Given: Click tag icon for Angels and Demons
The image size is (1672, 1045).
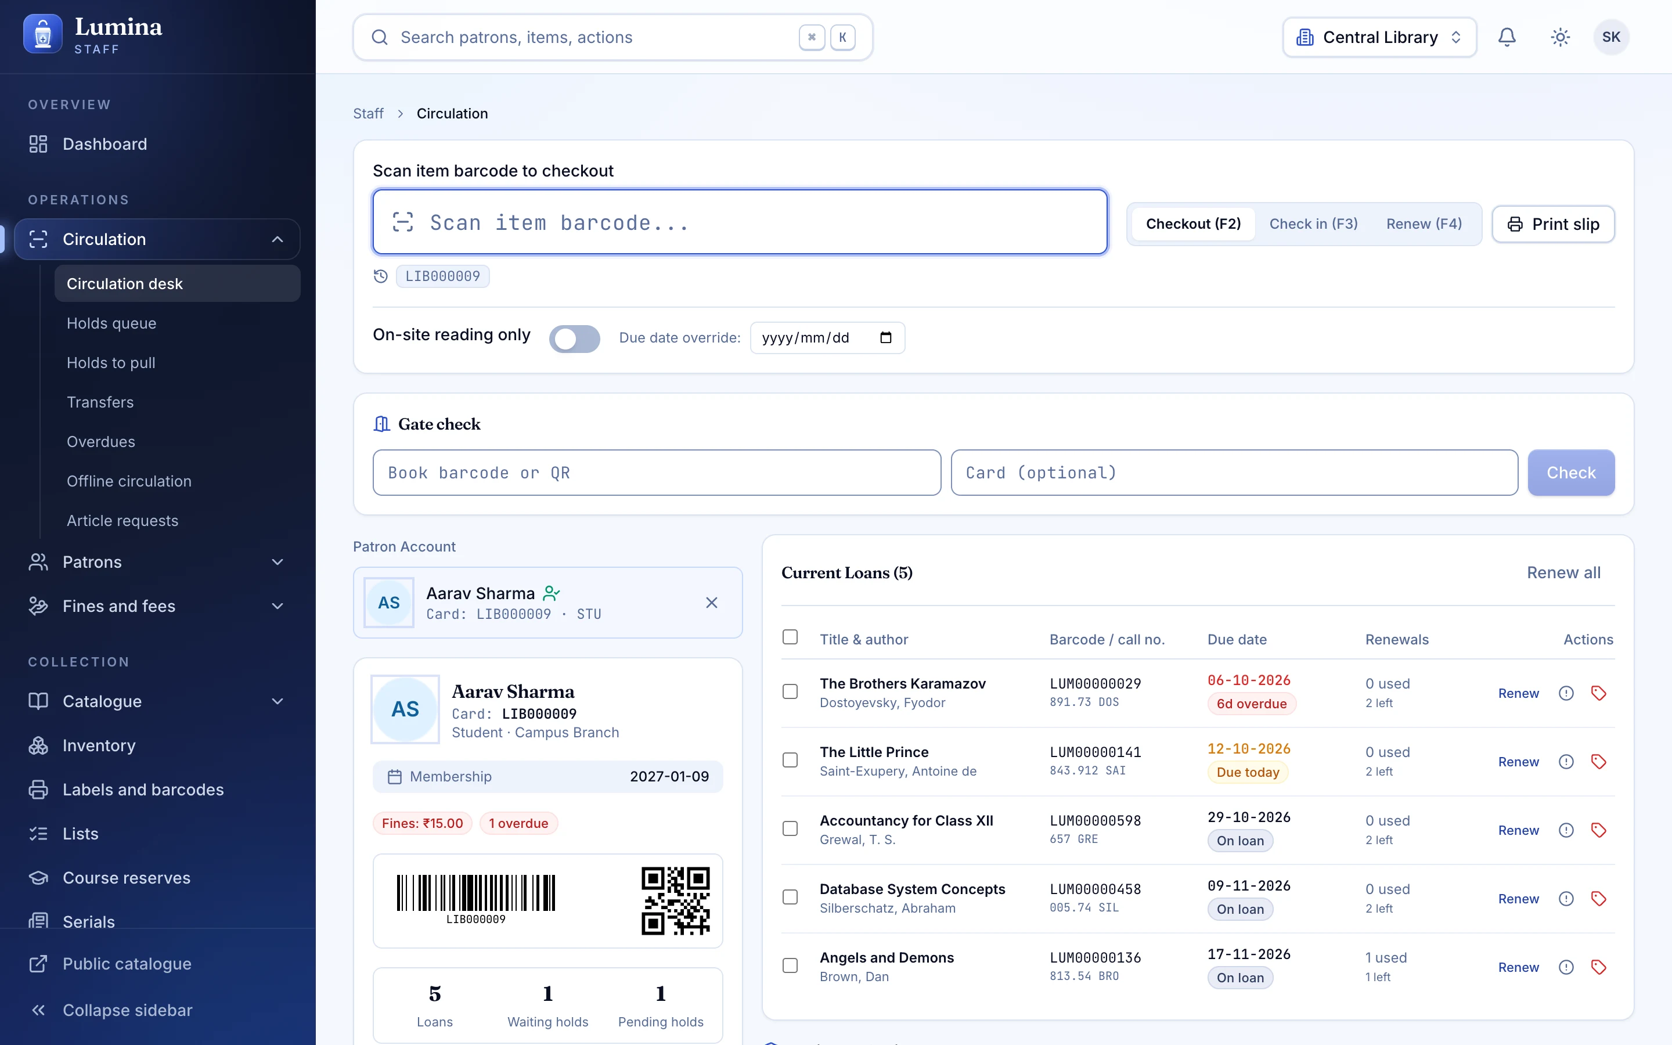Looking at the screenshot, I should [1599, 967].
